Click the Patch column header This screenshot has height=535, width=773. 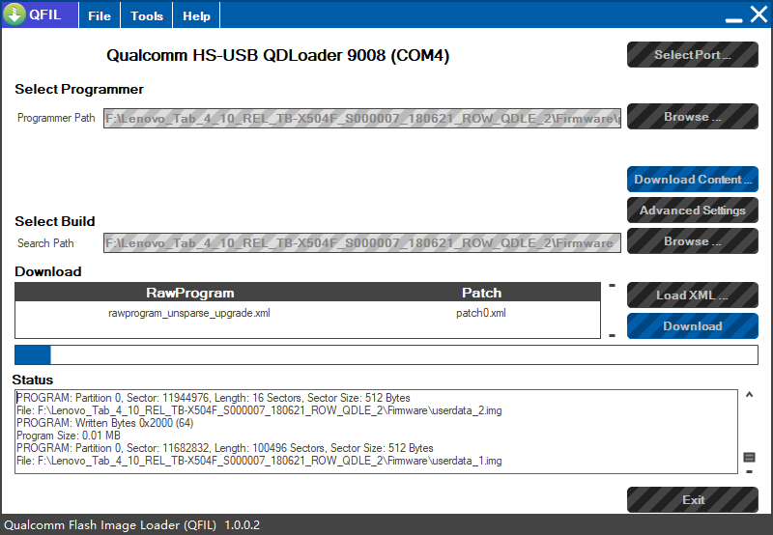(x=481, y=293)
